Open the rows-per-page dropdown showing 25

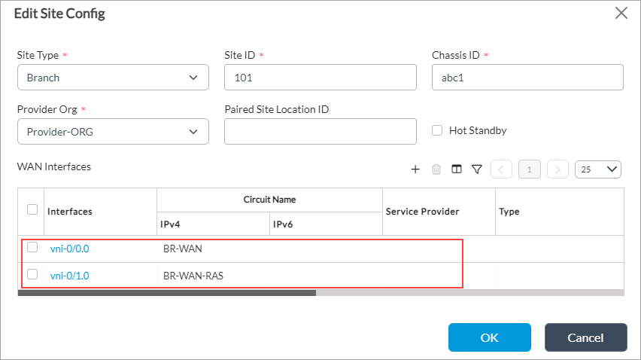597,169
